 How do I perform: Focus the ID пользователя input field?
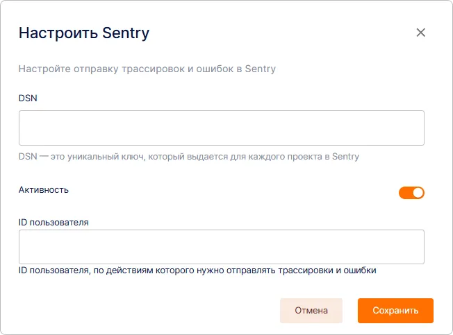tap(221, 247)
